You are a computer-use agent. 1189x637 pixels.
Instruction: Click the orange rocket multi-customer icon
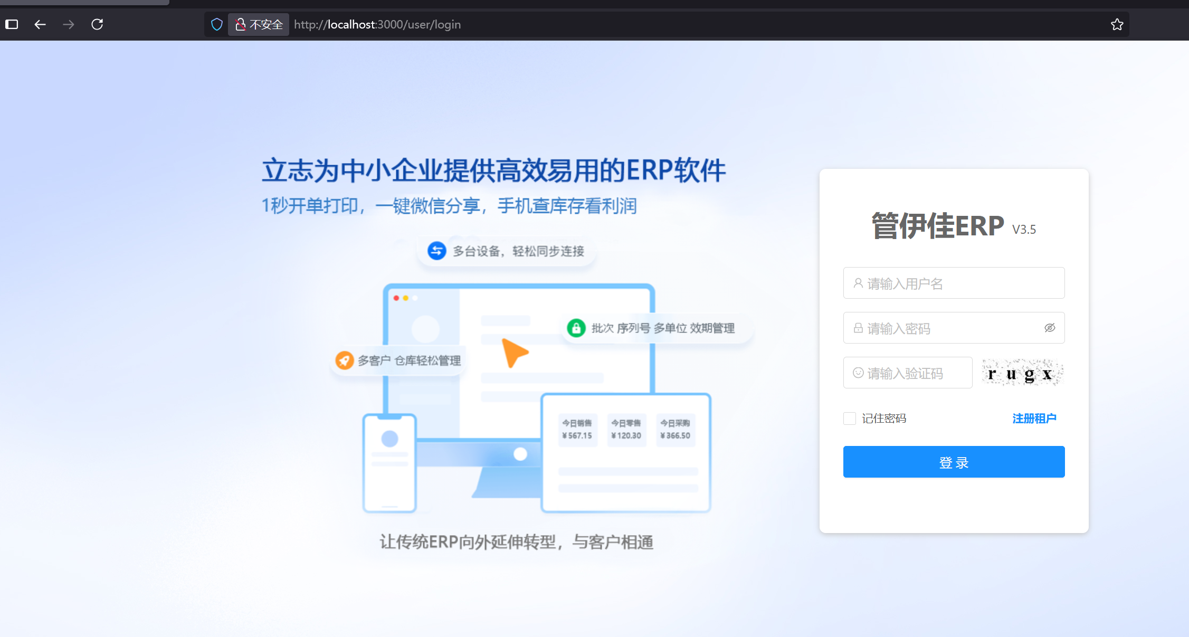point(345,360)
